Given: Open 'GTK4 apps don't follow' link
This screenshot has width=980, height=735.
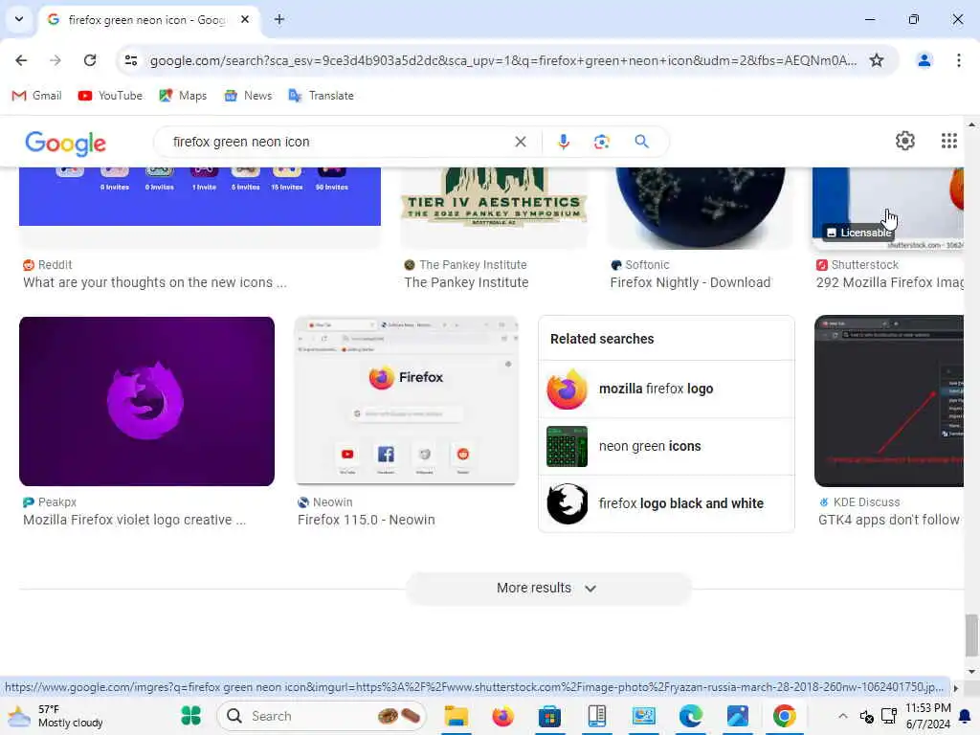Looking at the screenshot, I should coord(889,520).
